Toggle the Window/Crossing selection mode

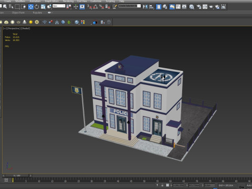[x=23, y=7]
